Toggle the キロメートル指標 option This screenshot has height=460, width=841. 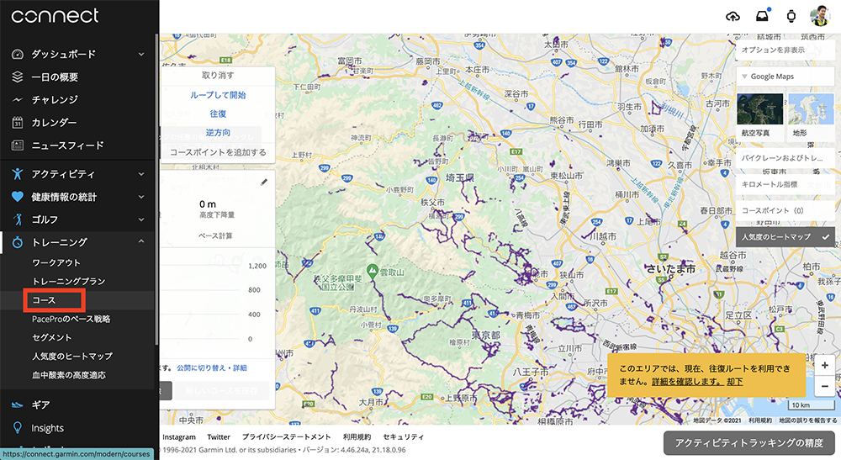[785, 183]
